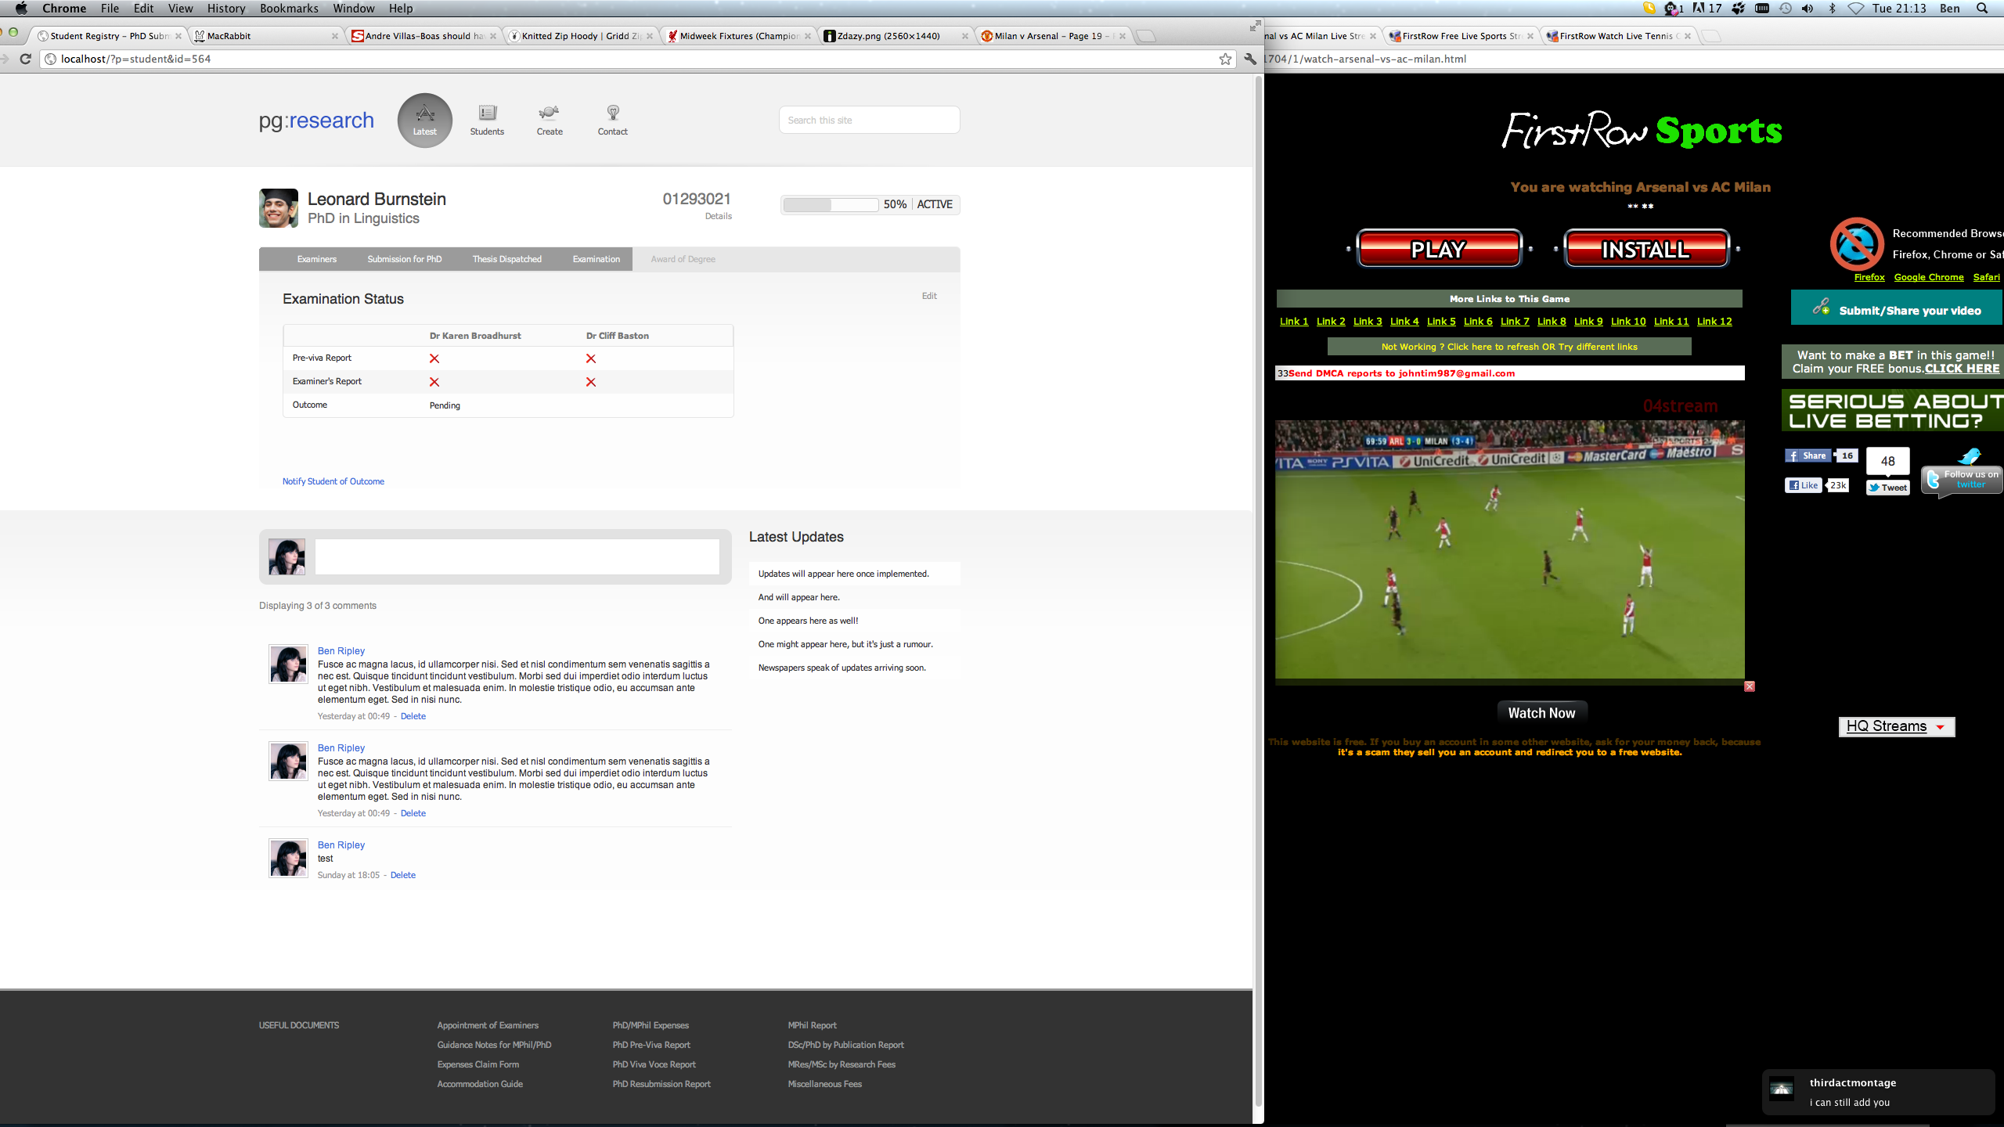Open the volume control in menu bar
The height and width of the screenshot is (1127, 2004).
pyautogui.click(x=1808, y=9)
